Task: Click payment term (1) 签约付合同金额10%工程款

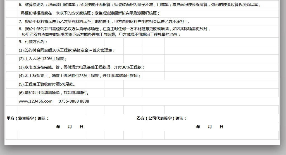Action: pos(67,50)
